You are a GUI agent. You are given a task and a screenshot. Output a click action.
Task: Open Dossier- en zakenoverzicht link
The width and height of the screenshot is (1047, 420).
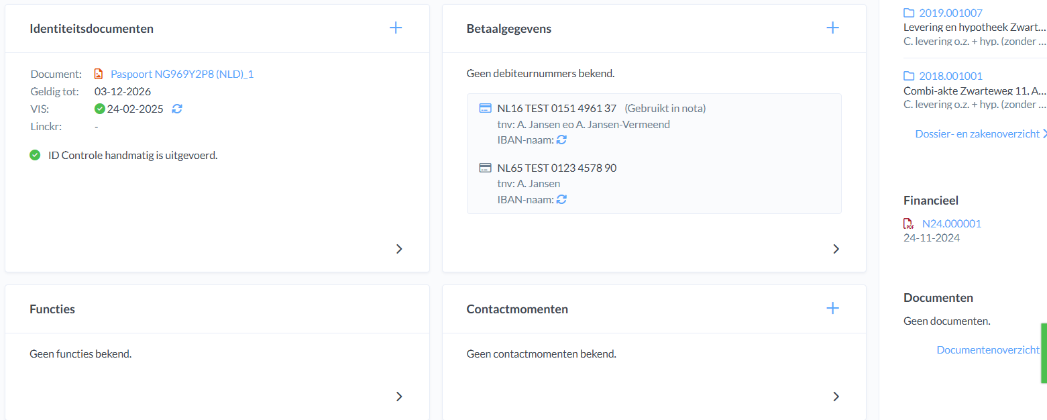point(977,134)
